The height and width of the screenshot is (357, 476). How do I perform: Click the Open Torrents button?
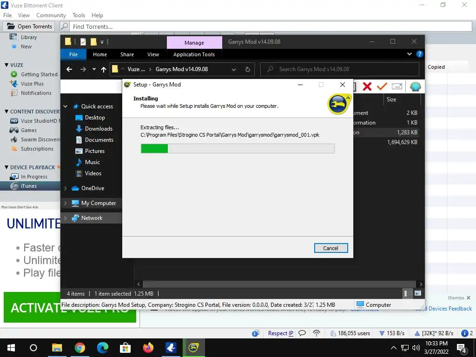point(29,26)
